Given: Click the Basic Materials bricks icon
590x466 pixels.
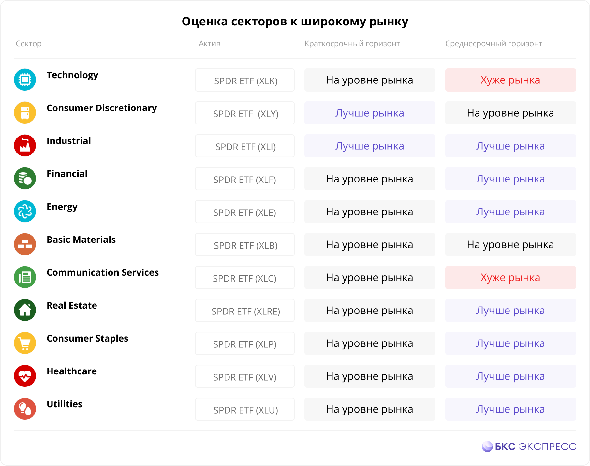Looking at the screenshot, I should [x=25, y=244].
